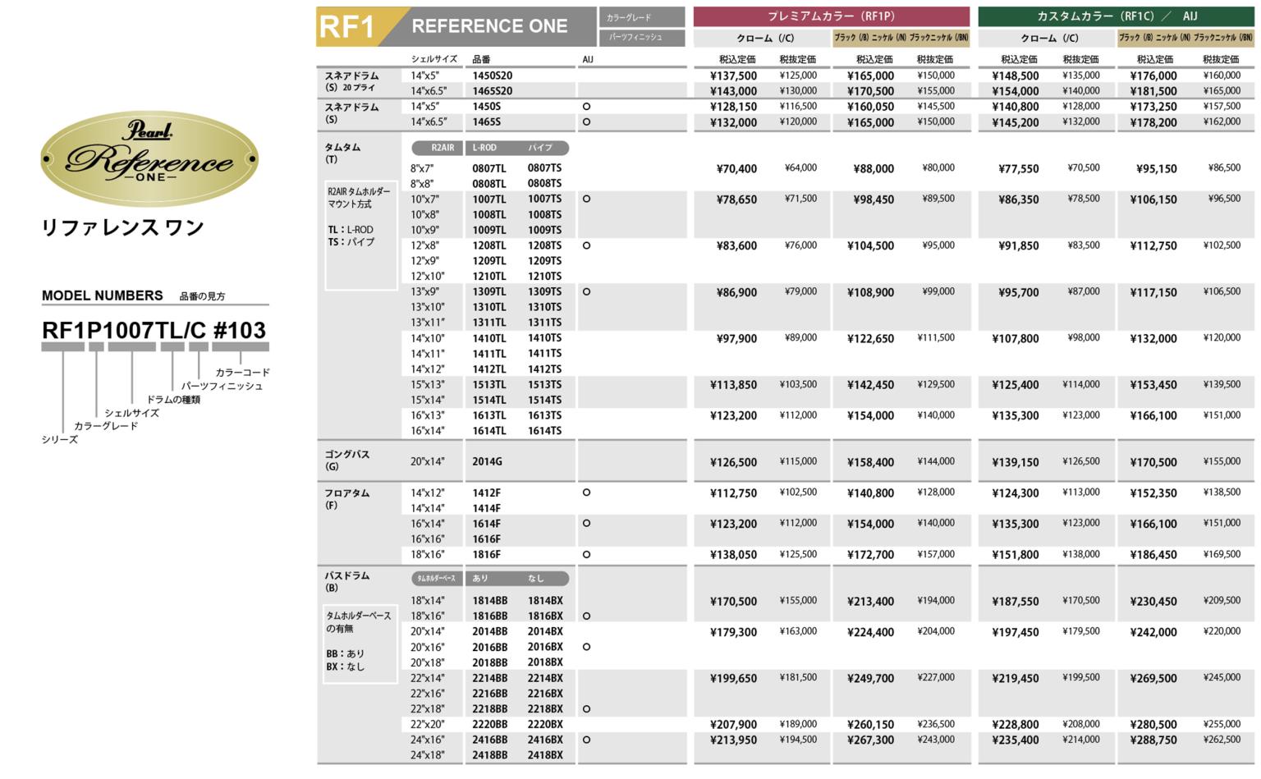Viewport: 1261px width, 779px height.
Task: Click the price ¥78,650
Action: [x=736, y=199]
